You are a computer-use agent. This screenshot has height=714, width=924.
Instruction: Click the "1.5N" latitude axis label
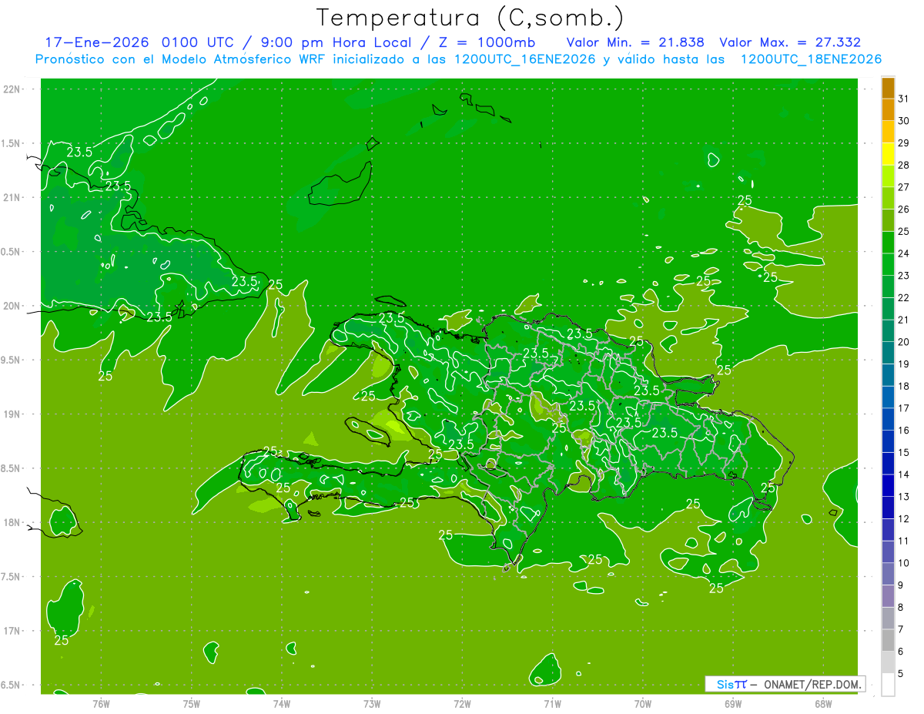point(12,143)
